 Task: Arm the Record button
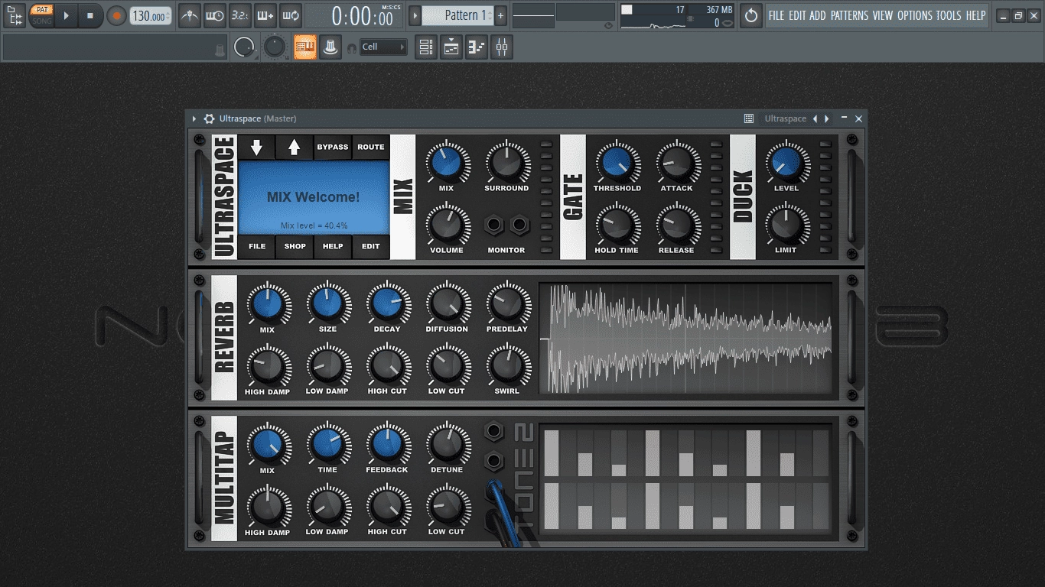pos(116,15)
